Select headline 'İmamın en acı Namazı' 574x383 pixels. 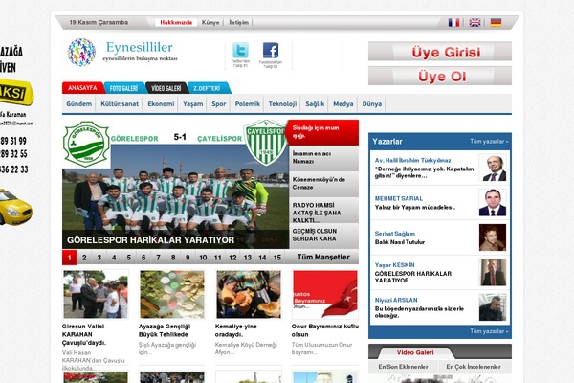[323, 158]
